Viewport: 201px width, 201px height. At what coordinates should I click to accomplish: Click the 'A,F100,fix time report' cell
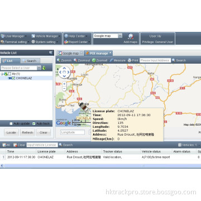(156, 157)
